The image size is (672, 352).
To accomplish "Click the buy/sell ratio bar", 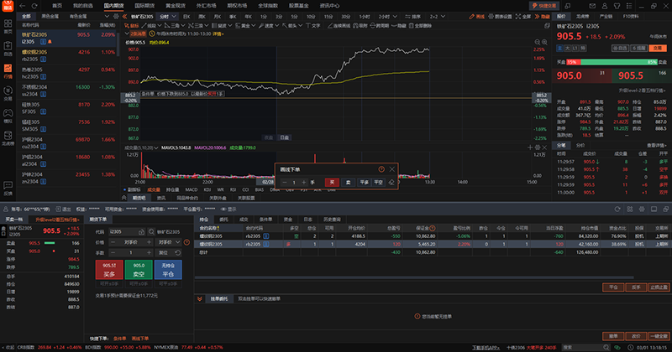I will [x=612, y=61].
